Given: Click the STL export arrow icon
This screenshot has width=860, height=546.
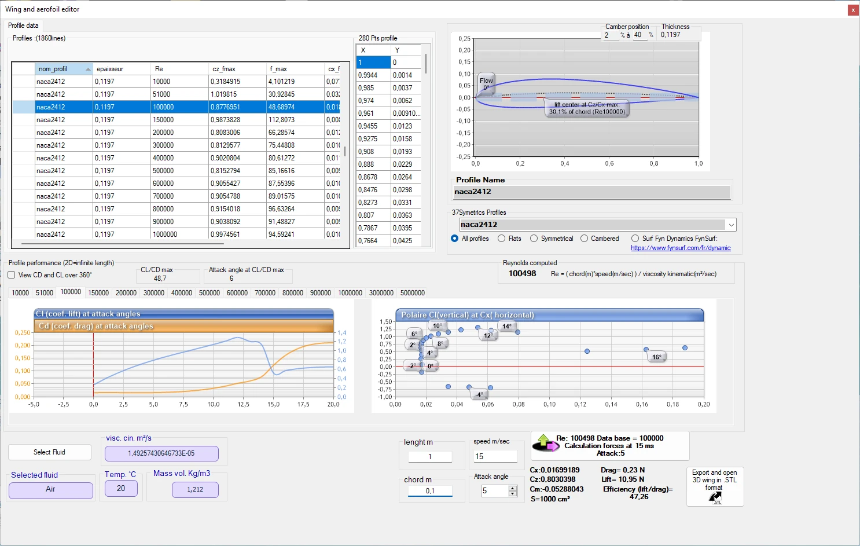Looking at the screenshot, I should pyautogui.click(x=716, y=498).
